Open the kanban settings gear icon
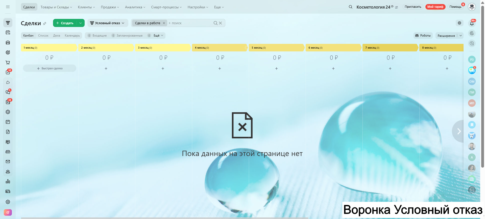Screen dimensions: 485x219 (x=459, y=23)
